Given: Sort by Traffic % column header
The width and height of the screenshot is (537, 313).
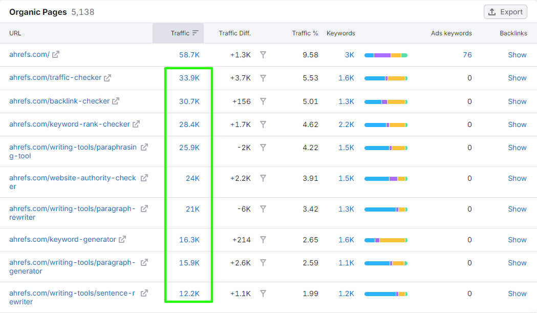Looking at the screenshot, I should tap(305, 33).
